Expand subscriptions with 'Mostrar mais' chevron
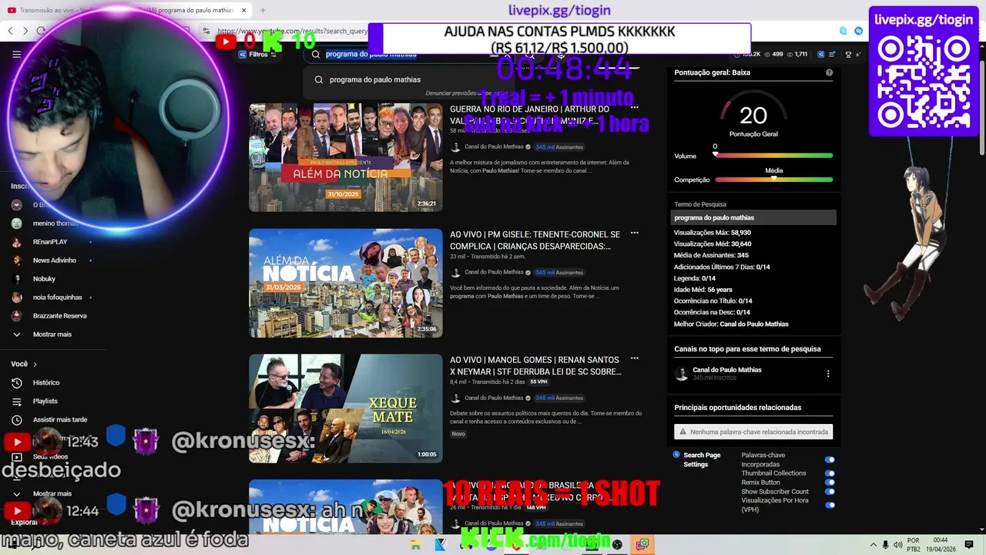Image resolution: width=986 pixels, height=555 pixels. coord(16,335)
